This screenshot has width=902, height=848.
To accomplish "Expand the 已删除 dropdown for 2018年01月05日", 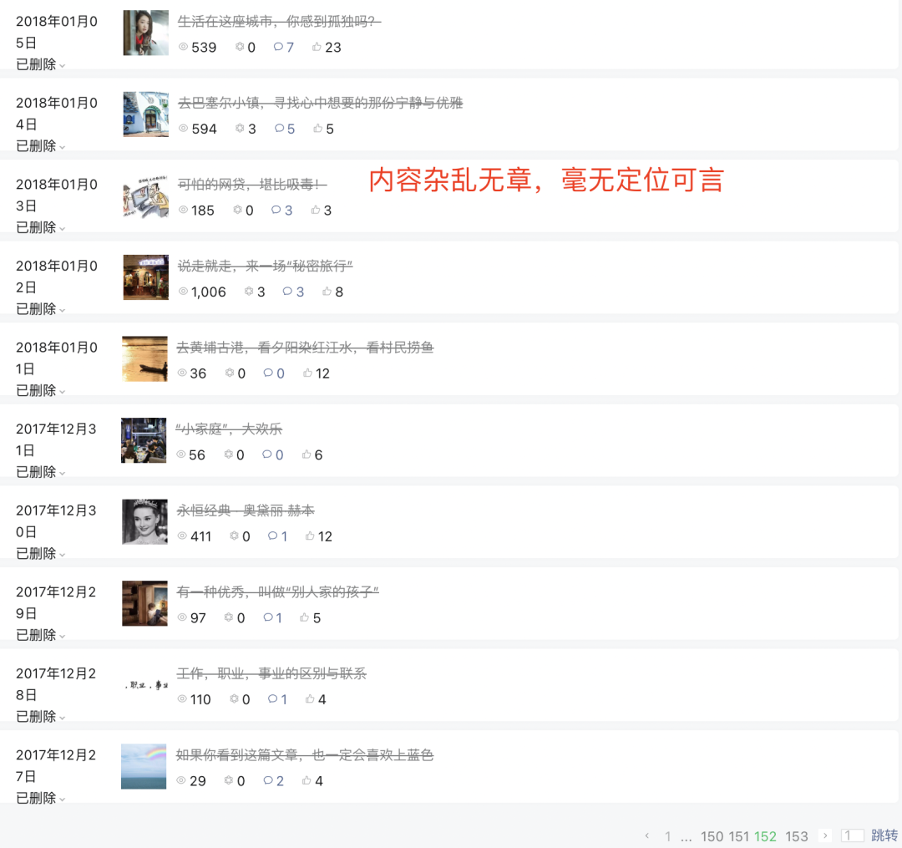I will pyautogui.click(x=40, y=64).
